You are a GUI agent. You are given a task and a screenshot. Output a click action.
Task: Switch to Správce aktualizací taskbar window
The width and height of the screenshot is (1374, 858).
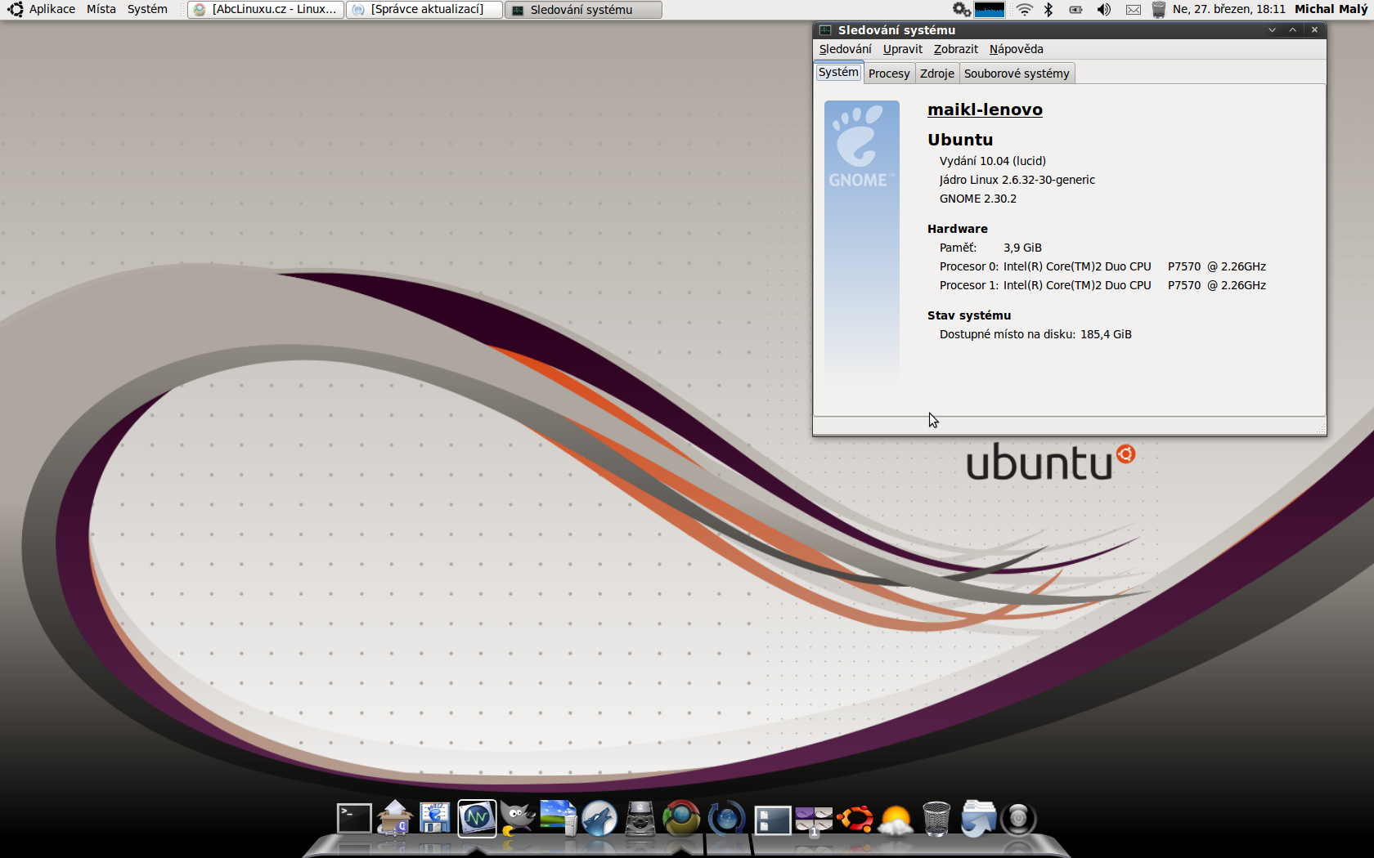424,10
